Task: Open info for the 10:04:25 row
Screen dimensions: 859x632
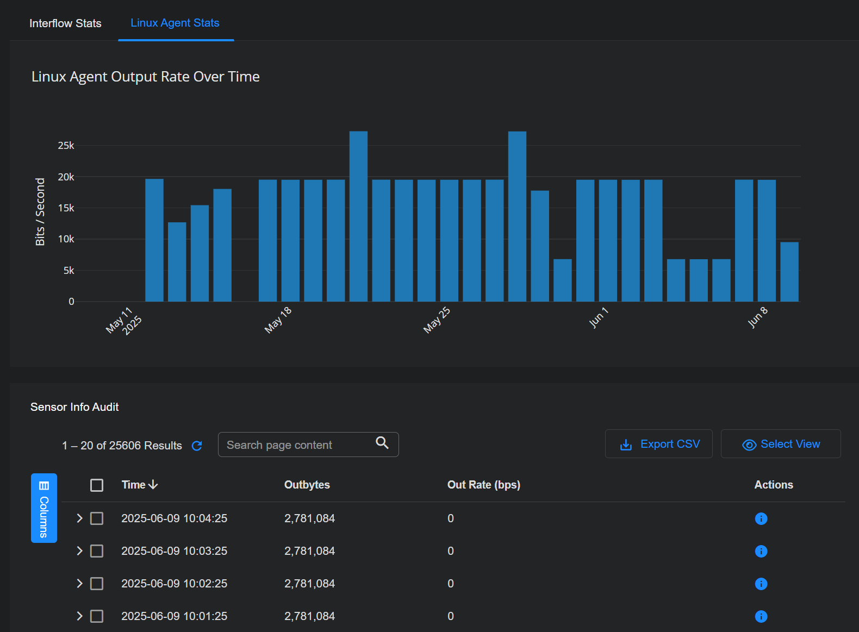Action: 761,518
